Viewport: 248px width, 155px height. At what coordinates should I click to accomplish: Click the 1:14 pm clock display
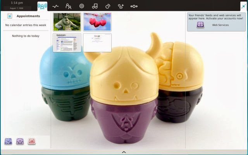17,3
